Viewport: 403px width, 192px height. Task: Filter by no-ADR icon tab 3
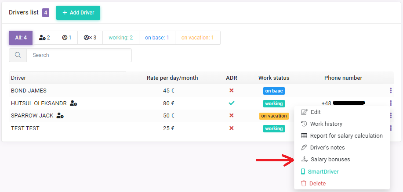point(90,38)
